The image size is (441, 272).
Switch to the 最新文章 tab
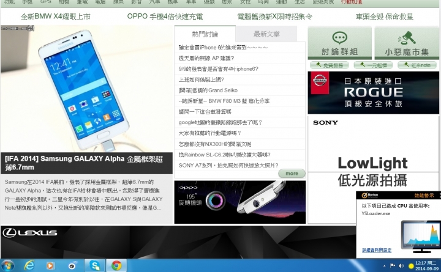(x=266, y=34)
